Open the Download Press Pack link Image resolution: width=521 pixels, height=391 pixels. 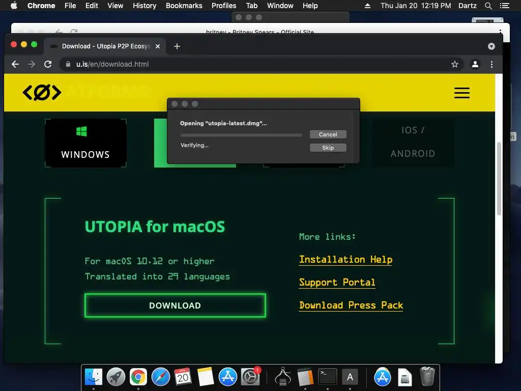(x=351, y=305)
